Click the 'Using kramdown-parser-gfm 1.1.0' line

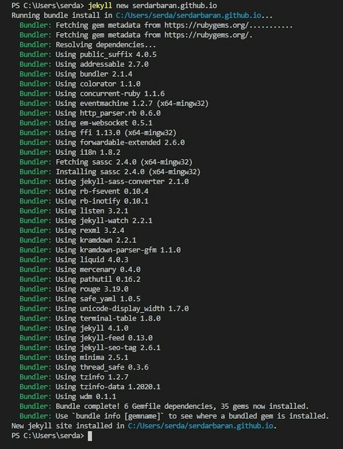118,250
